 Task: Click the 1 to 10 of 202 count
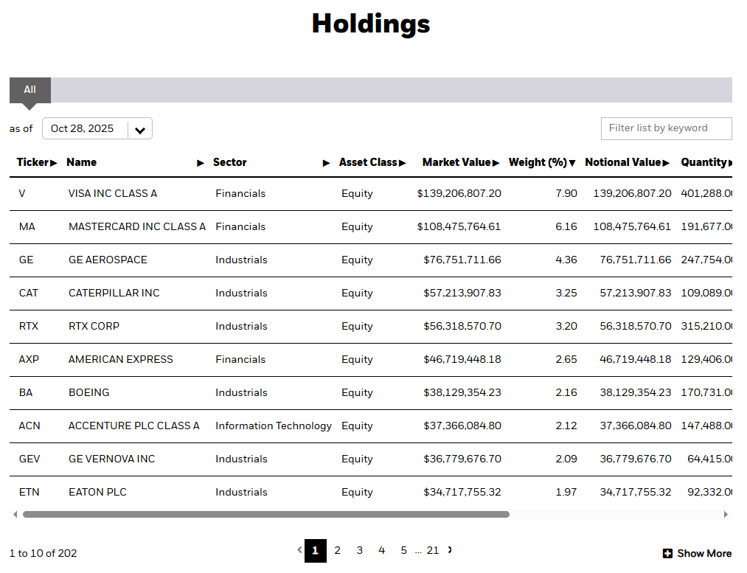(44, 554)
